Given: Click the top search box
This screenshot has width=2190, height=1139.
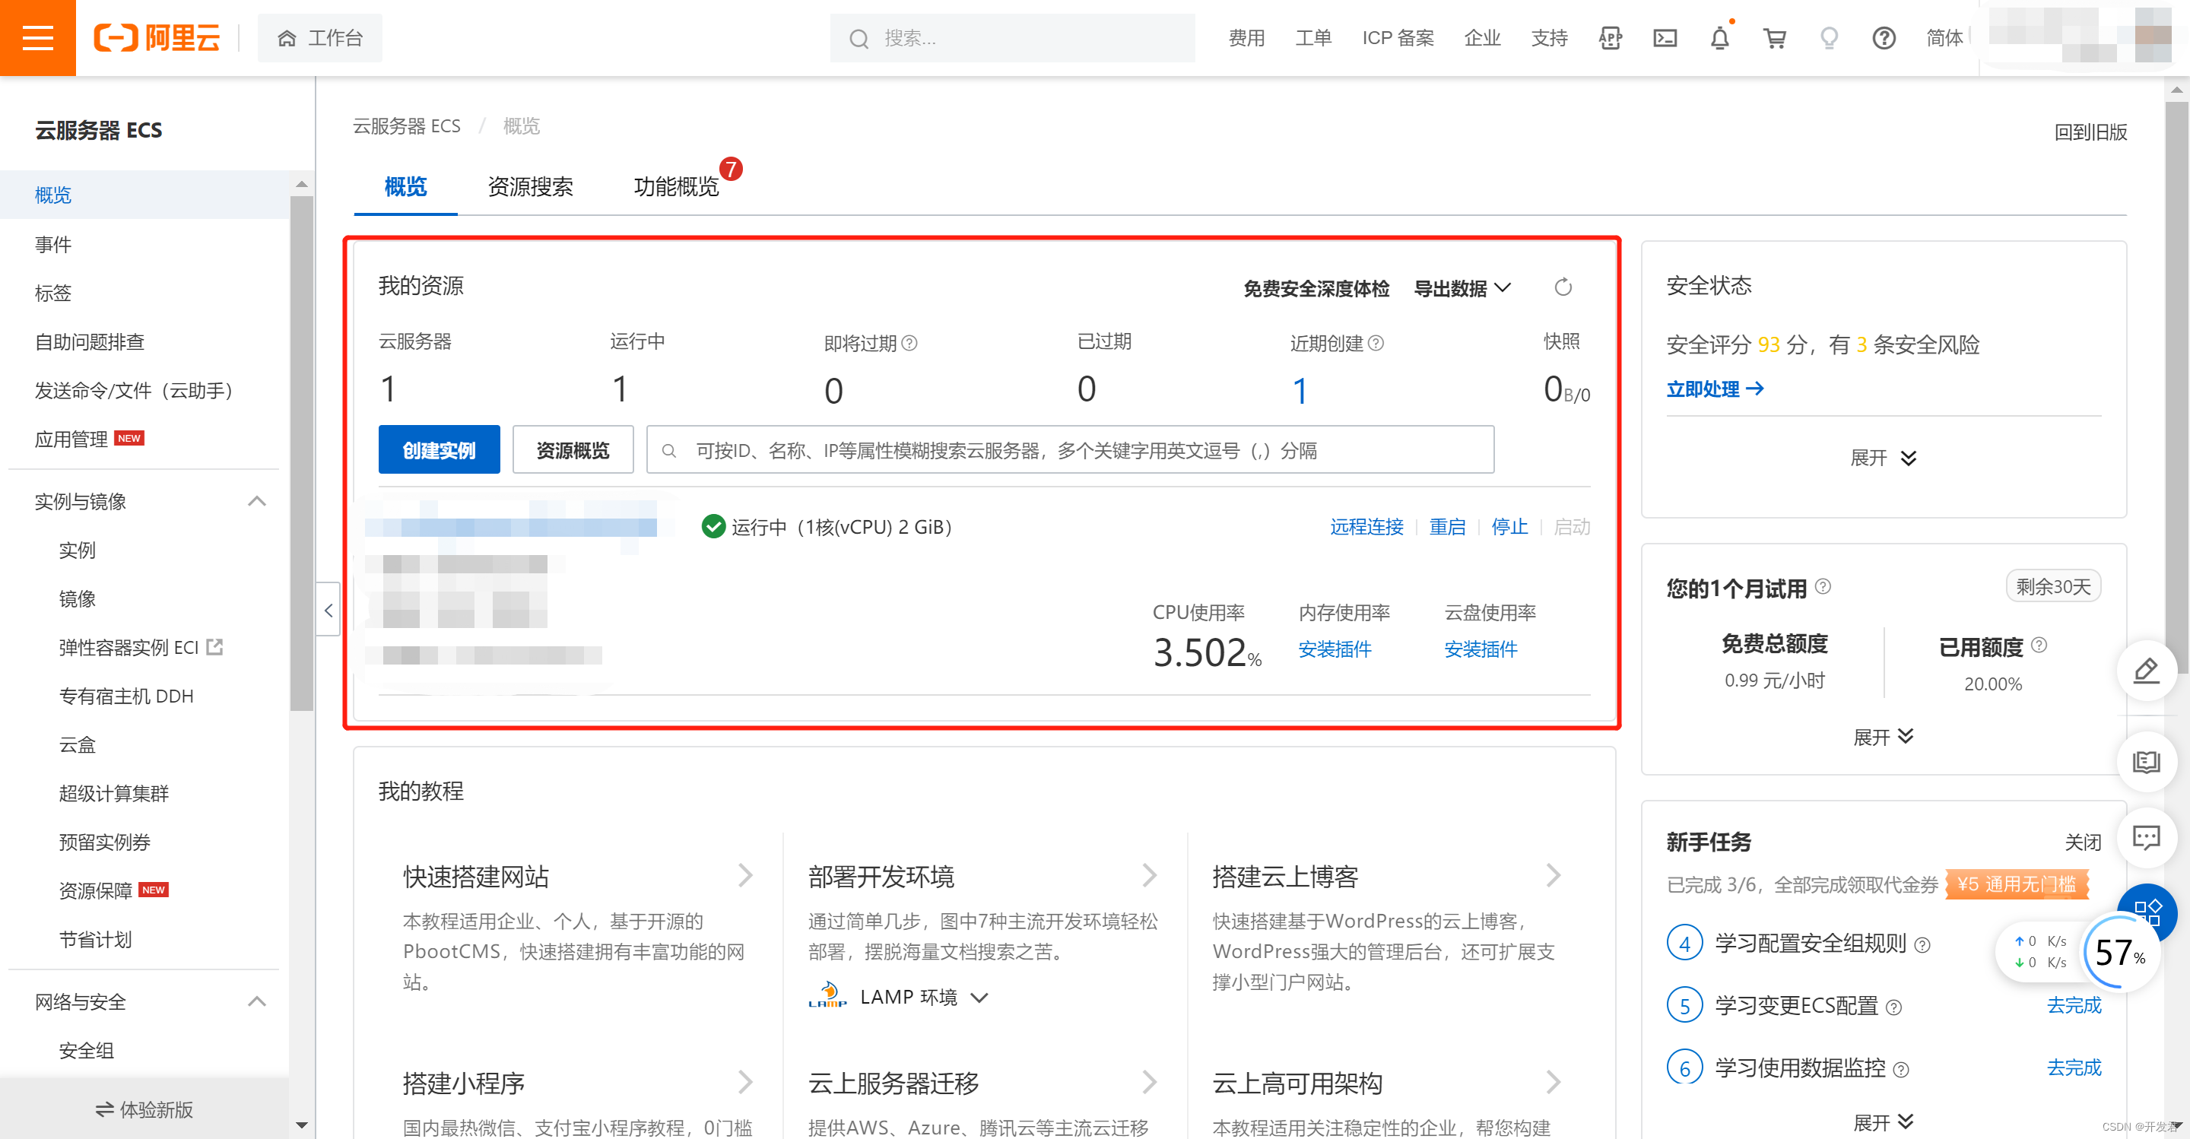Looking at the screenshot, I should 1011,38.
